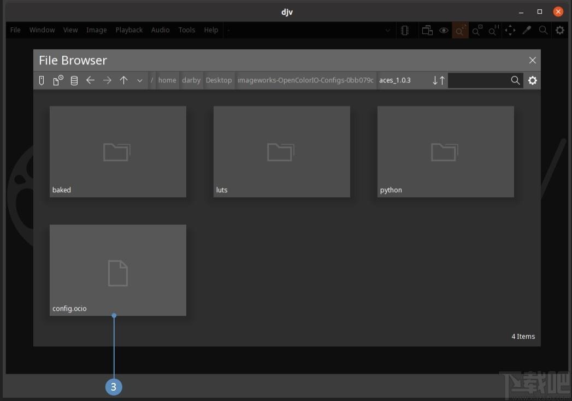Go forward with the right arrow

point(107,80)
